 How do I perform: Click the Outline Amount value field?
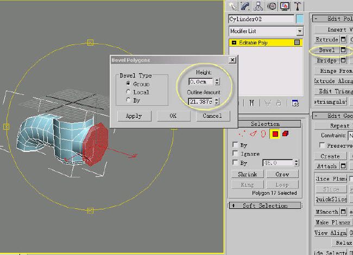pyautogui.click(x=200, y=101)
